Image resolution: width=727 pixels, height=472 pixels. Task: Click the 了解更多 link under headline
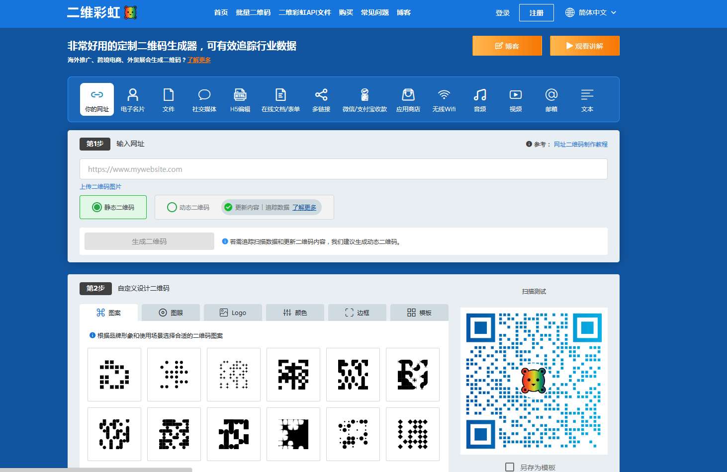(x=199, y=60)
